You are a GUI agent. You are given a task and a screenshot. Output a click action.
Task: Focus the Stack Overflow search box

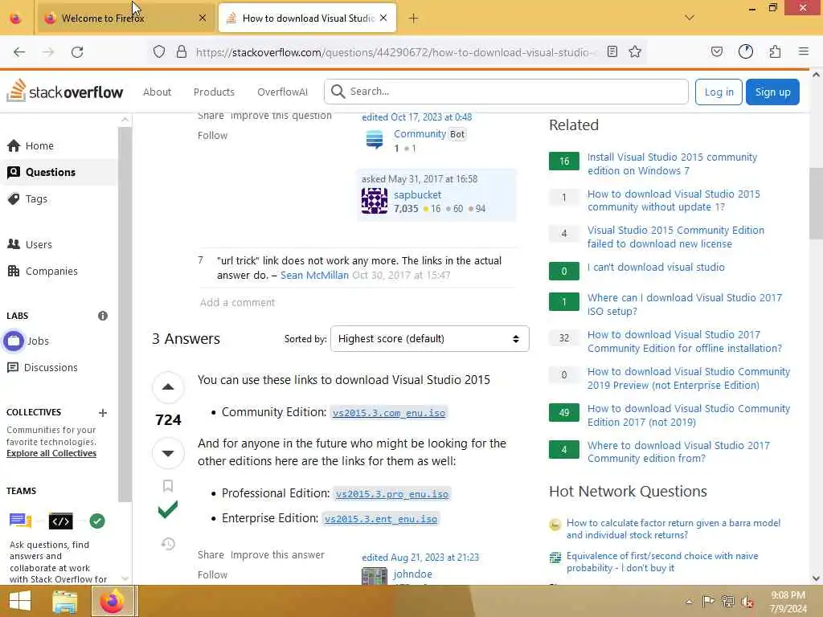(506, 92)
